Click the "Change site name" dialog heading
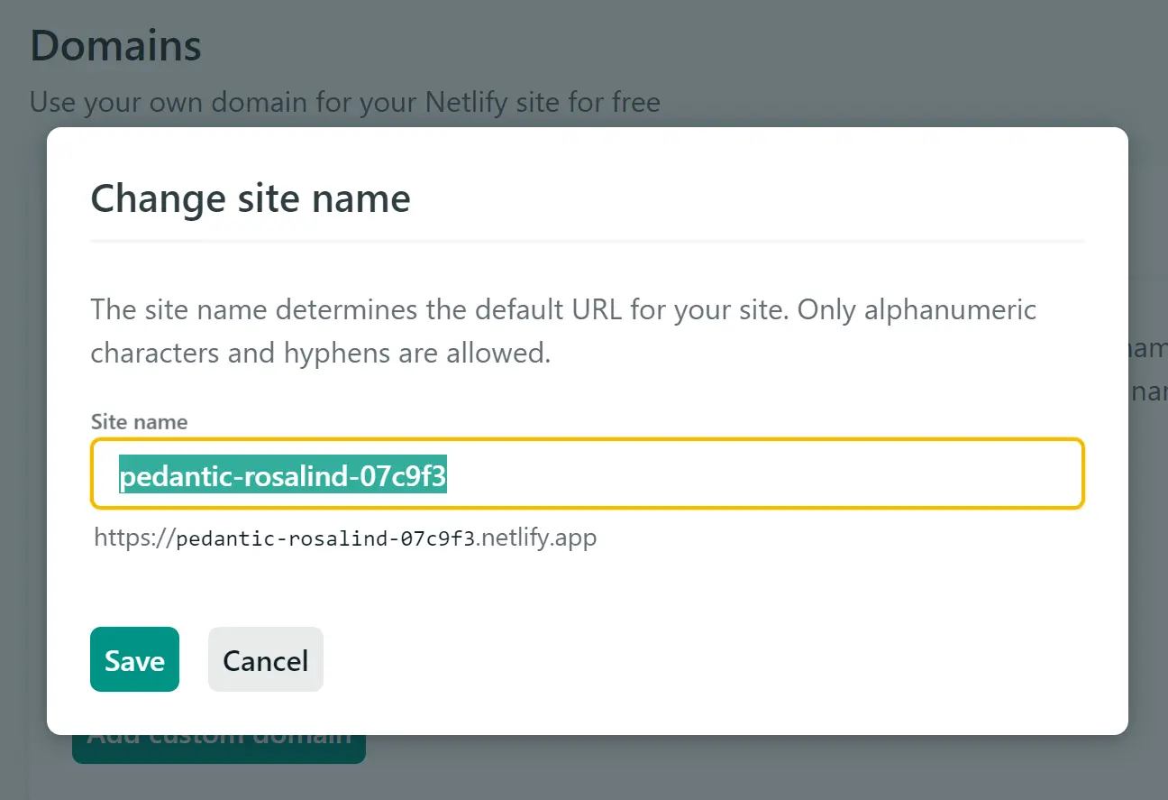The height and width of the screenshot is (800, 1168). (x=251, y=198)
